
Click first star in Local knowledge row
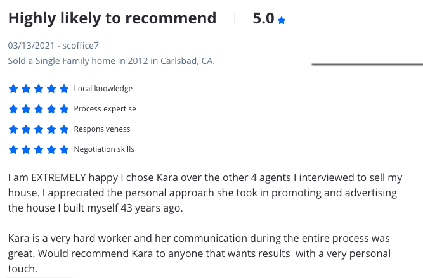click(x=13, y=89)
